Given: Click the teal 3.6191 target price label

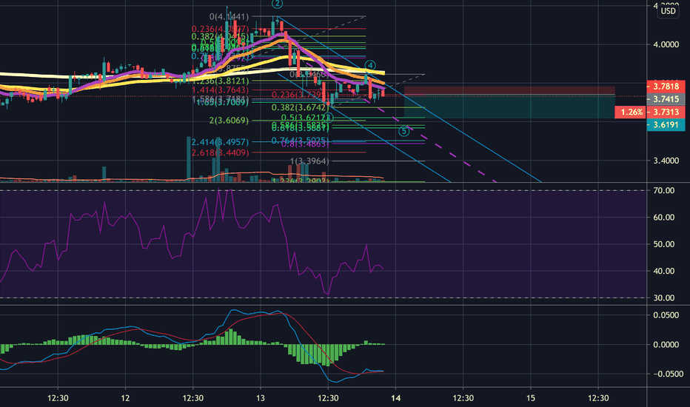Looking at the screenshot, I should point(666,124).
